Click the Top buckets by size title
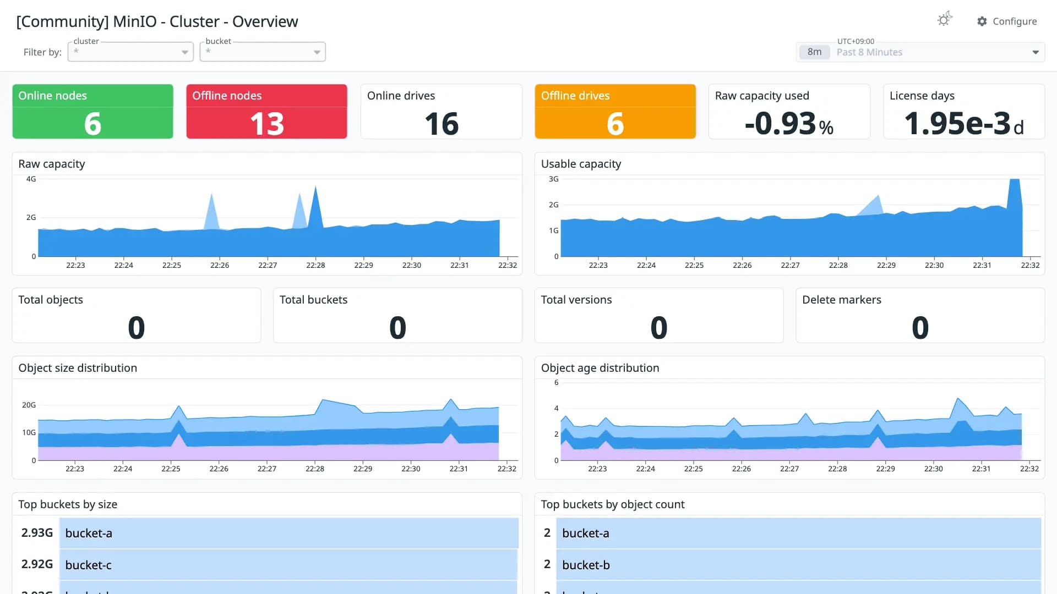The height and width of the screenshot is (594, 1057). coord(68,504)
